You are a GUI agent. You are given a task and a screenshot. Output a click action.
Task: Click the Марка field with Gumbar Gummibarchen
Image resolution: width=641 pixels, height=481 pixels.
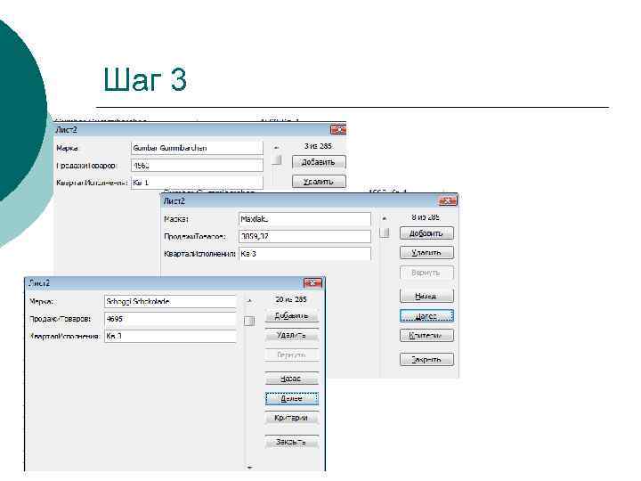pos(197,148)
